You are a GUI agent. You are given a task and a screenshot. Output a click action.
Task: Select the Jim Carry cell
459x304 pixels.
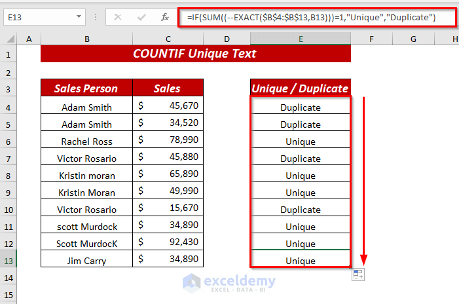point(86,259)
